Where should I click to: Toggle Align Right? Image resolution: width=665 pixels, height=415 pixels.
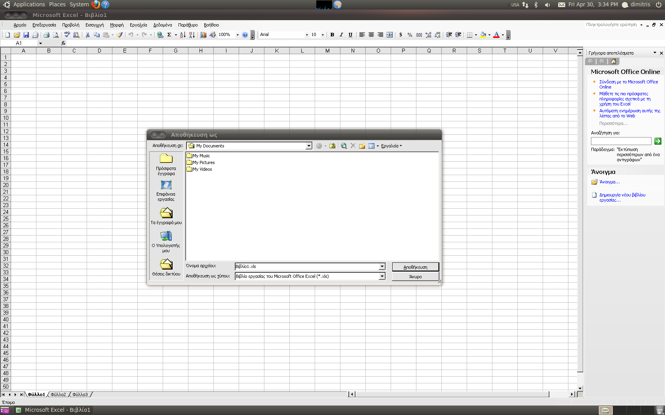pyautogui.click(x=380, y=35)
